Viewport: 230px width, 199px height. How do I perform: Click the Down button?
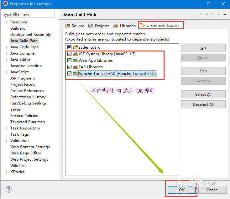point(203,57)
